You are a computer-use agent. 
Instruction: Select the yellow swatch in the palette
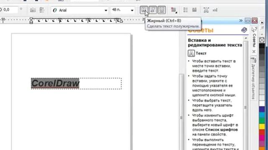point(262,126)
